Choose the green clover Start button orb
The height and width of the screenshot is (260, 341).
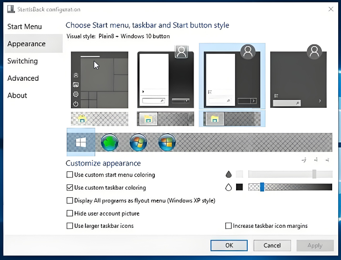click(x=110, y=142)
